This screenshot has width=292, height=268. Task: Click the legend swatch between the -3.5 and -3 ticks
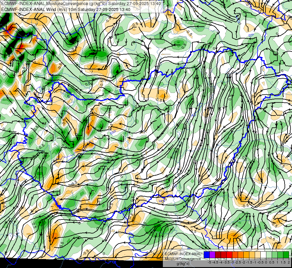click(229, 255)
